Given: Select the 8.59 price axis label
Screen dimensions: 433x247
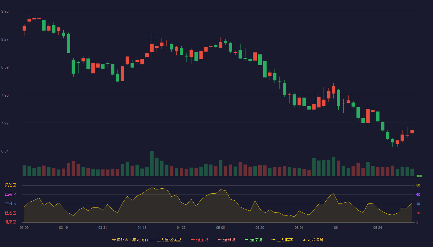Looking at the screenshot, I should [5, 67].
